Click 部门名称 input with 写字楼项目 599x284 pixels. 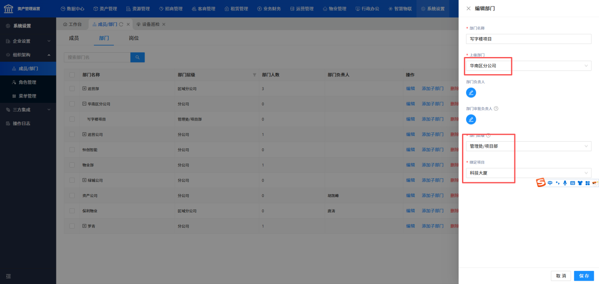pos(528,39)
